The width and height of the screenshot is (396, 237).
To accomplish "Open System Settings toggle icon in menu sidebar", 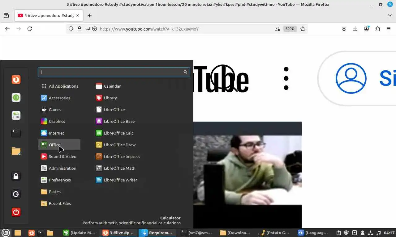I will (x=16, y=115).
